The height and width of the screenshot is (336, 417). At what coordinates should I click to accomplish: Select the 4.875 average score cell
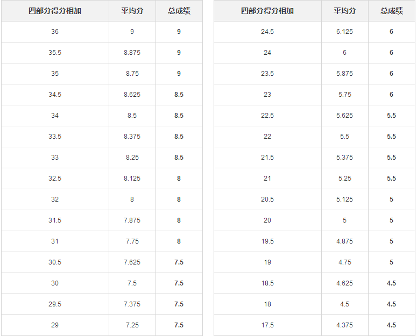(344, 241)
